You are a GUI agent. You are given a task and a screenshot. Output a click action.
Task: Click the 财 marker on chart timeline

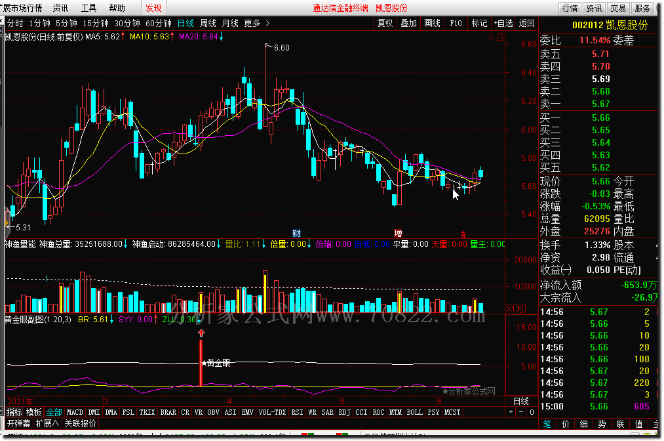click(x=296, y=233)
